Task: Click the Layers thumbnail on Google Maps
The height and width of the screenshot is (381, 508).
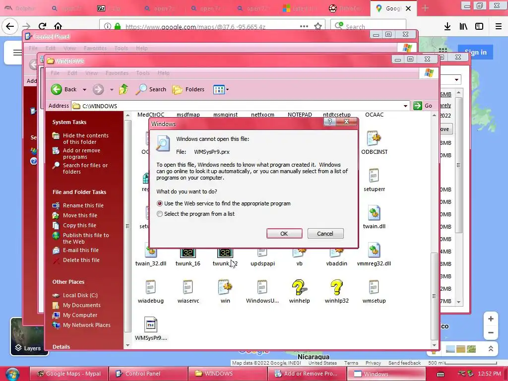Action: (29, 336)
